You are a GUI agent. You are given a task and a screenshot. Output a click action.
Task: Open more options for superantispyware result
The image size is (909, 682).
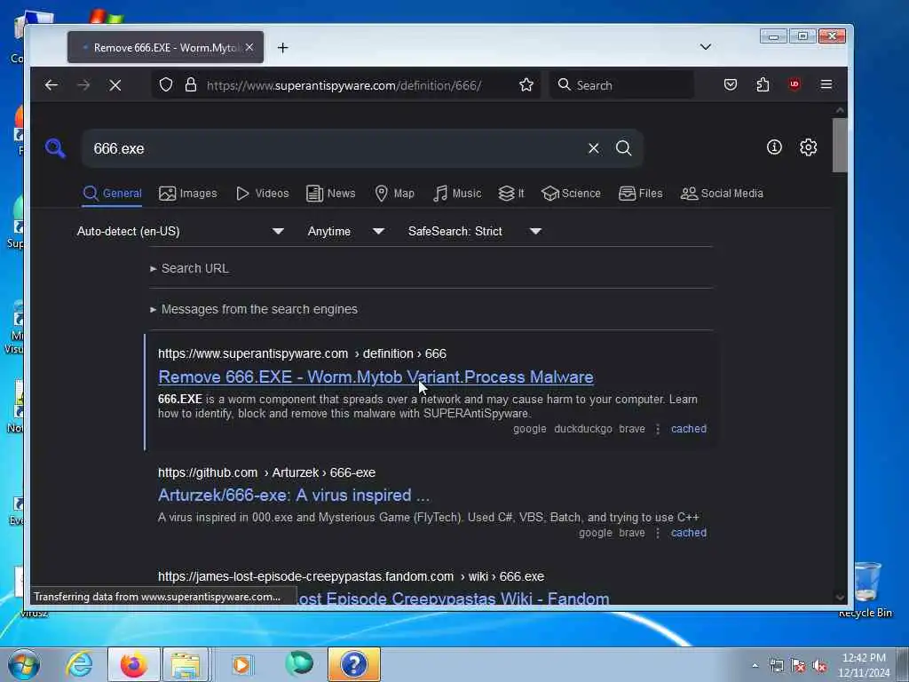[658, 429]
